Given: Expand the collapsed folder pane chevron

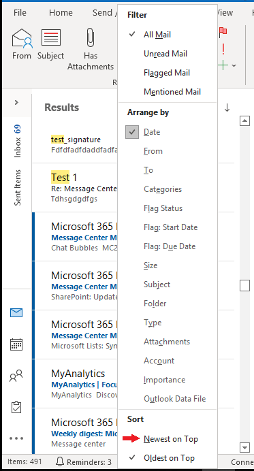Looking at the screenshot, I should click(16, 102).
